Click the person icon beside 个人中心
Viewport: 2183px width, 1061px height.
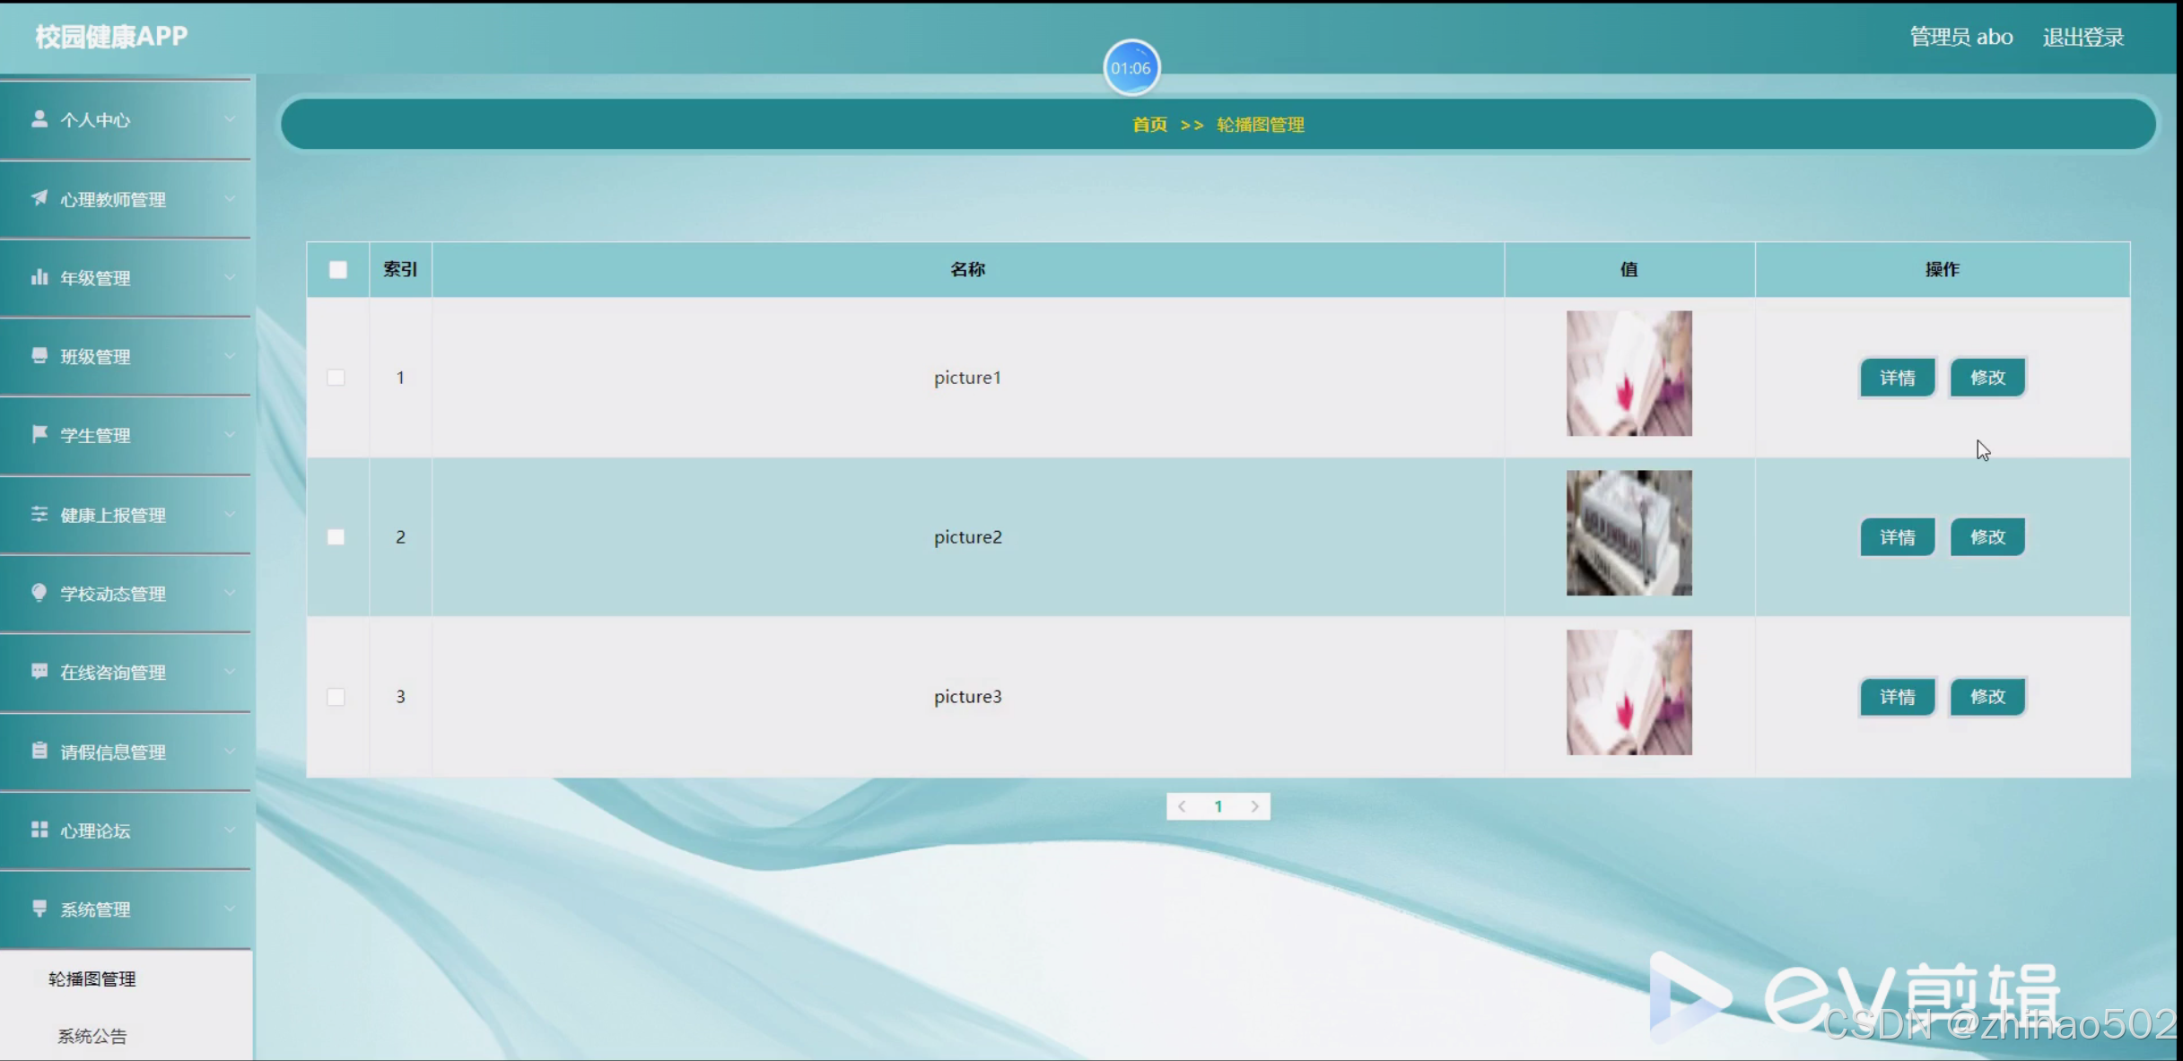pos(39,118)
